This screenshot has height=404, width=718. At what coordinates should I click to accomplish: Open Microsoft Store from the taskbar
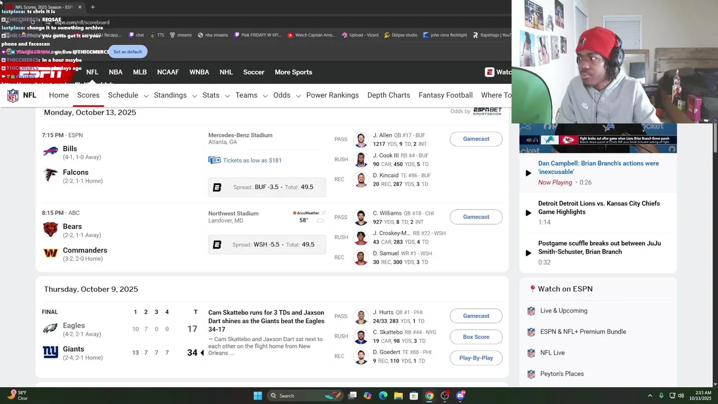click(x=413, y=396)
